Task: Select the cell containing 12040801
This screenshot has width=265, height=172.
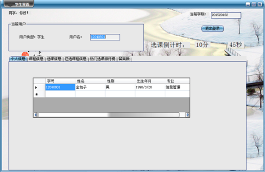Action: pos(60,87)
